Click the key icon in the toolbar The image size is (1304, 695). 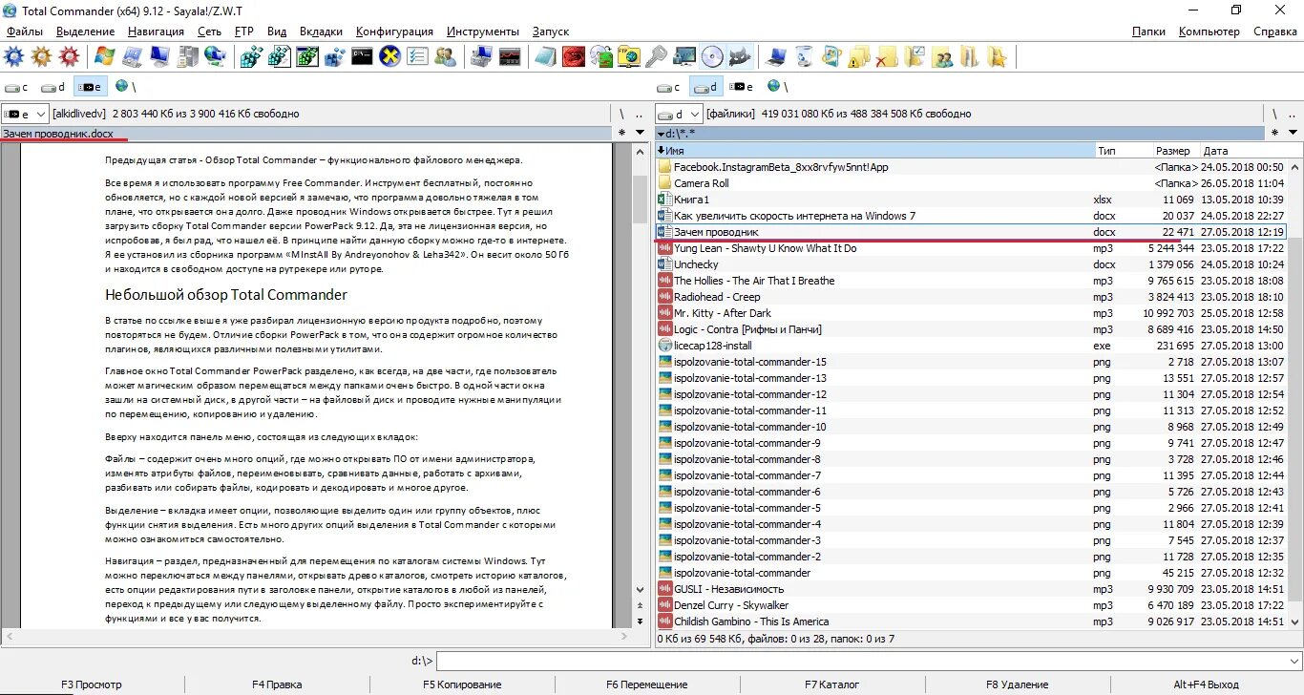tap(657, 56)
